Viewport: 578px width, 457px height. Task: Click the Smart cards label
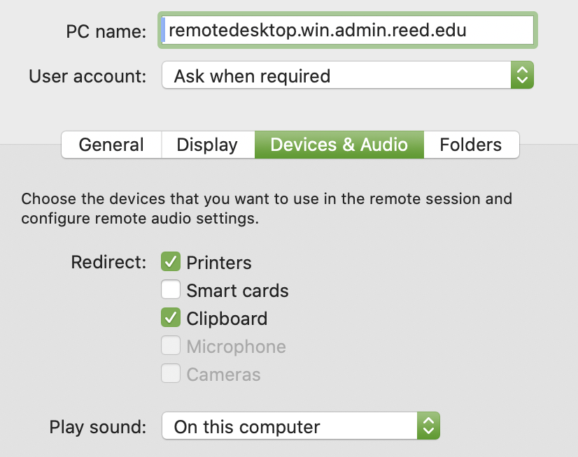[237, 291]
